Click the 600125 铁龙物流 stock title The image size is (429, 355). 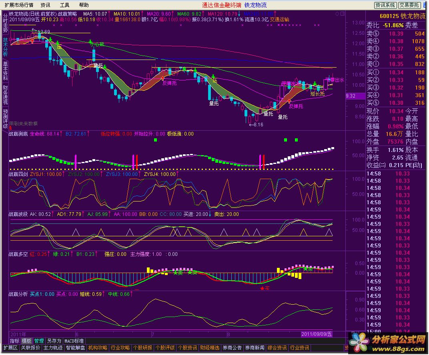403,16
